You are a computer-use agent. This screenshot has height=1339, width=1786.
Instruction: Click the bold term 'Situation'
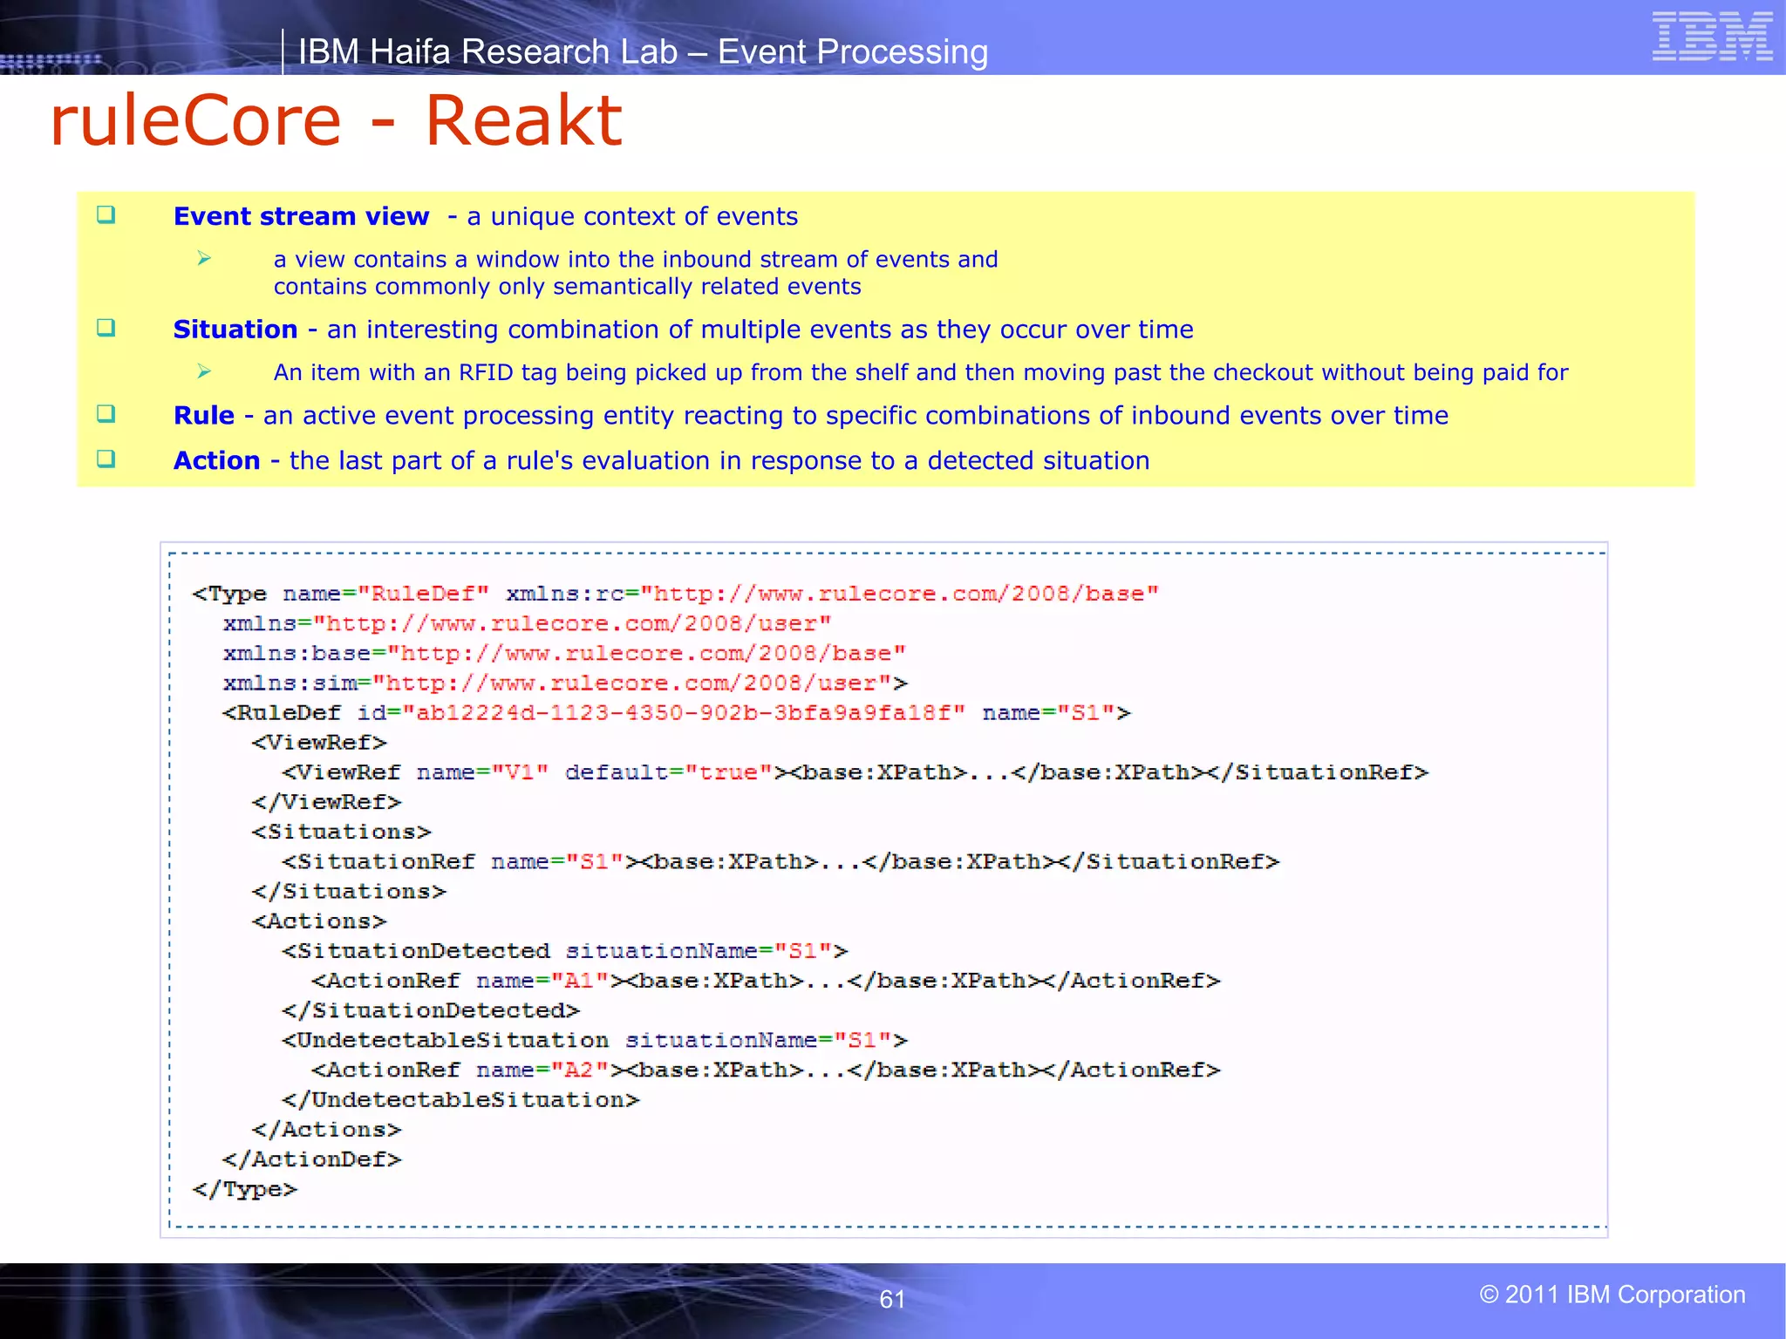click(235, 330)
